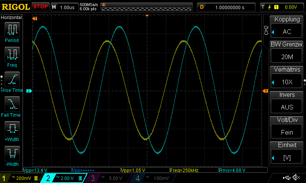Select the -Width measurement icon
This screenshot has height=183, width=306.
12,153
